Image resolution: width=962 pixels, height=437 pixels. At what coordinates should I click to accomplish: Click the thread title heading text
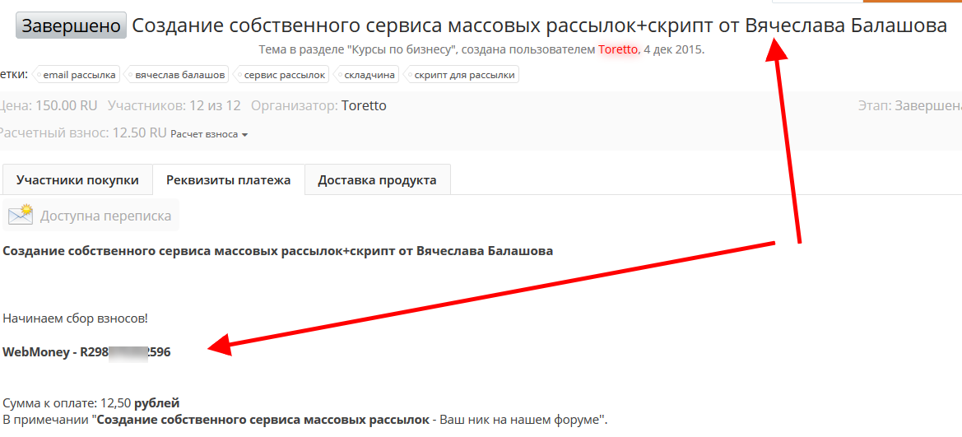coord(539,26)
